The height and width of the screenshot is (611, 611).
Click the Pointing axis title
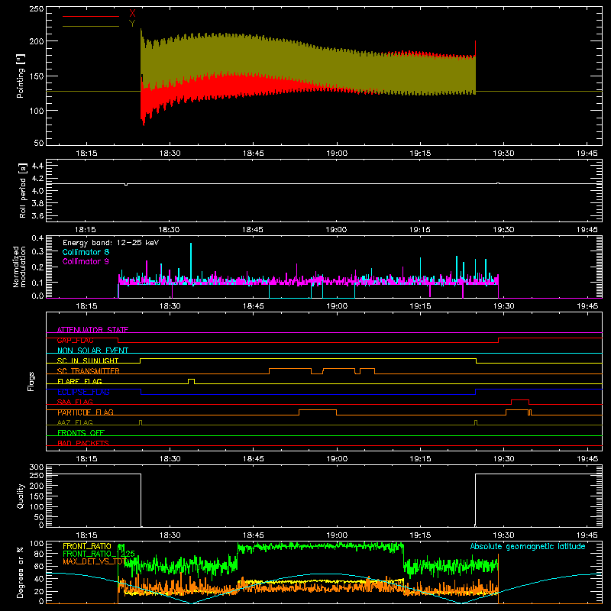pyautogui.click(x=21, y=76)
